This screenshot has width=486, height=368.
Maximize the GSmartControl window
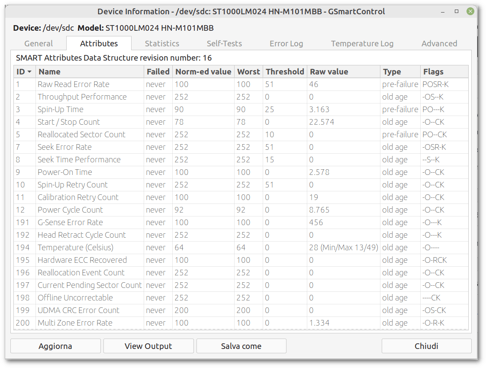[457, 11]
